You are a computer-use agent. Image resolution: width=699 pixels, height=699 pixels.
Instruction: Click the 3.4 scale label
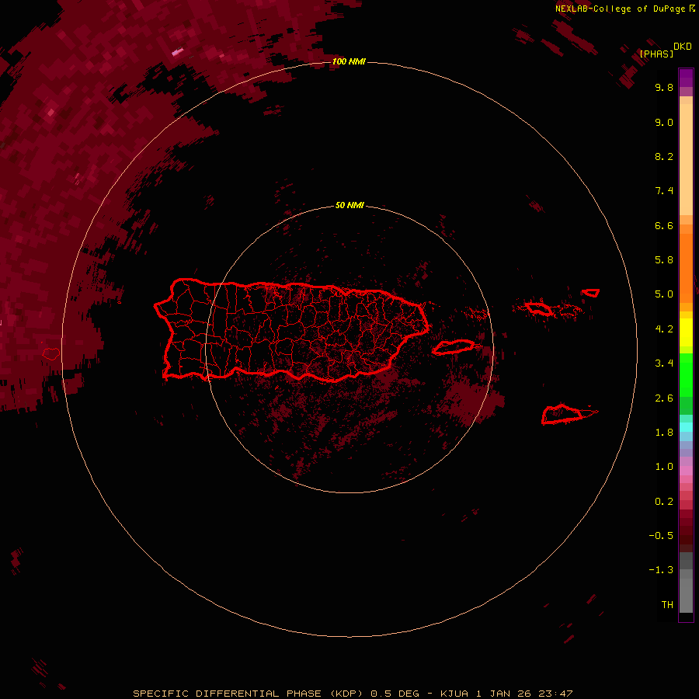[x=664, y=363]
